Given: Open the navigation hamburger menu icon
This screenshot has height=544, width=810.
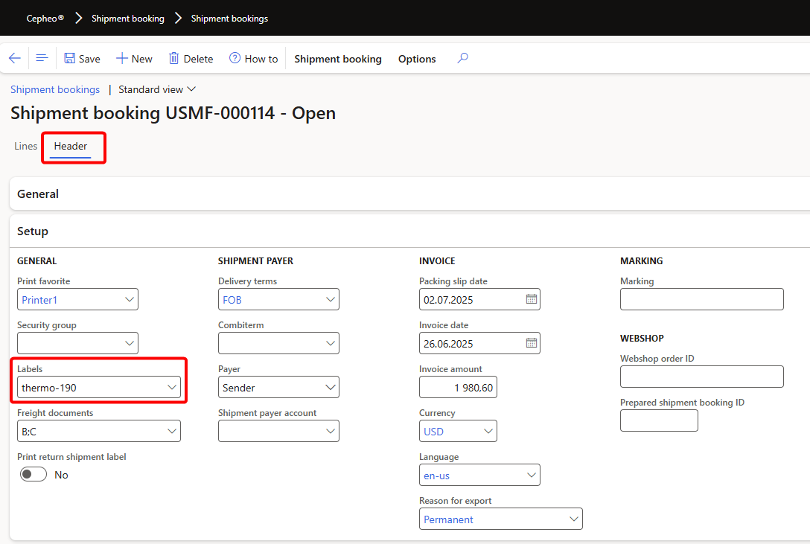Looking at the screenshot, I should [x=42, y=59].
